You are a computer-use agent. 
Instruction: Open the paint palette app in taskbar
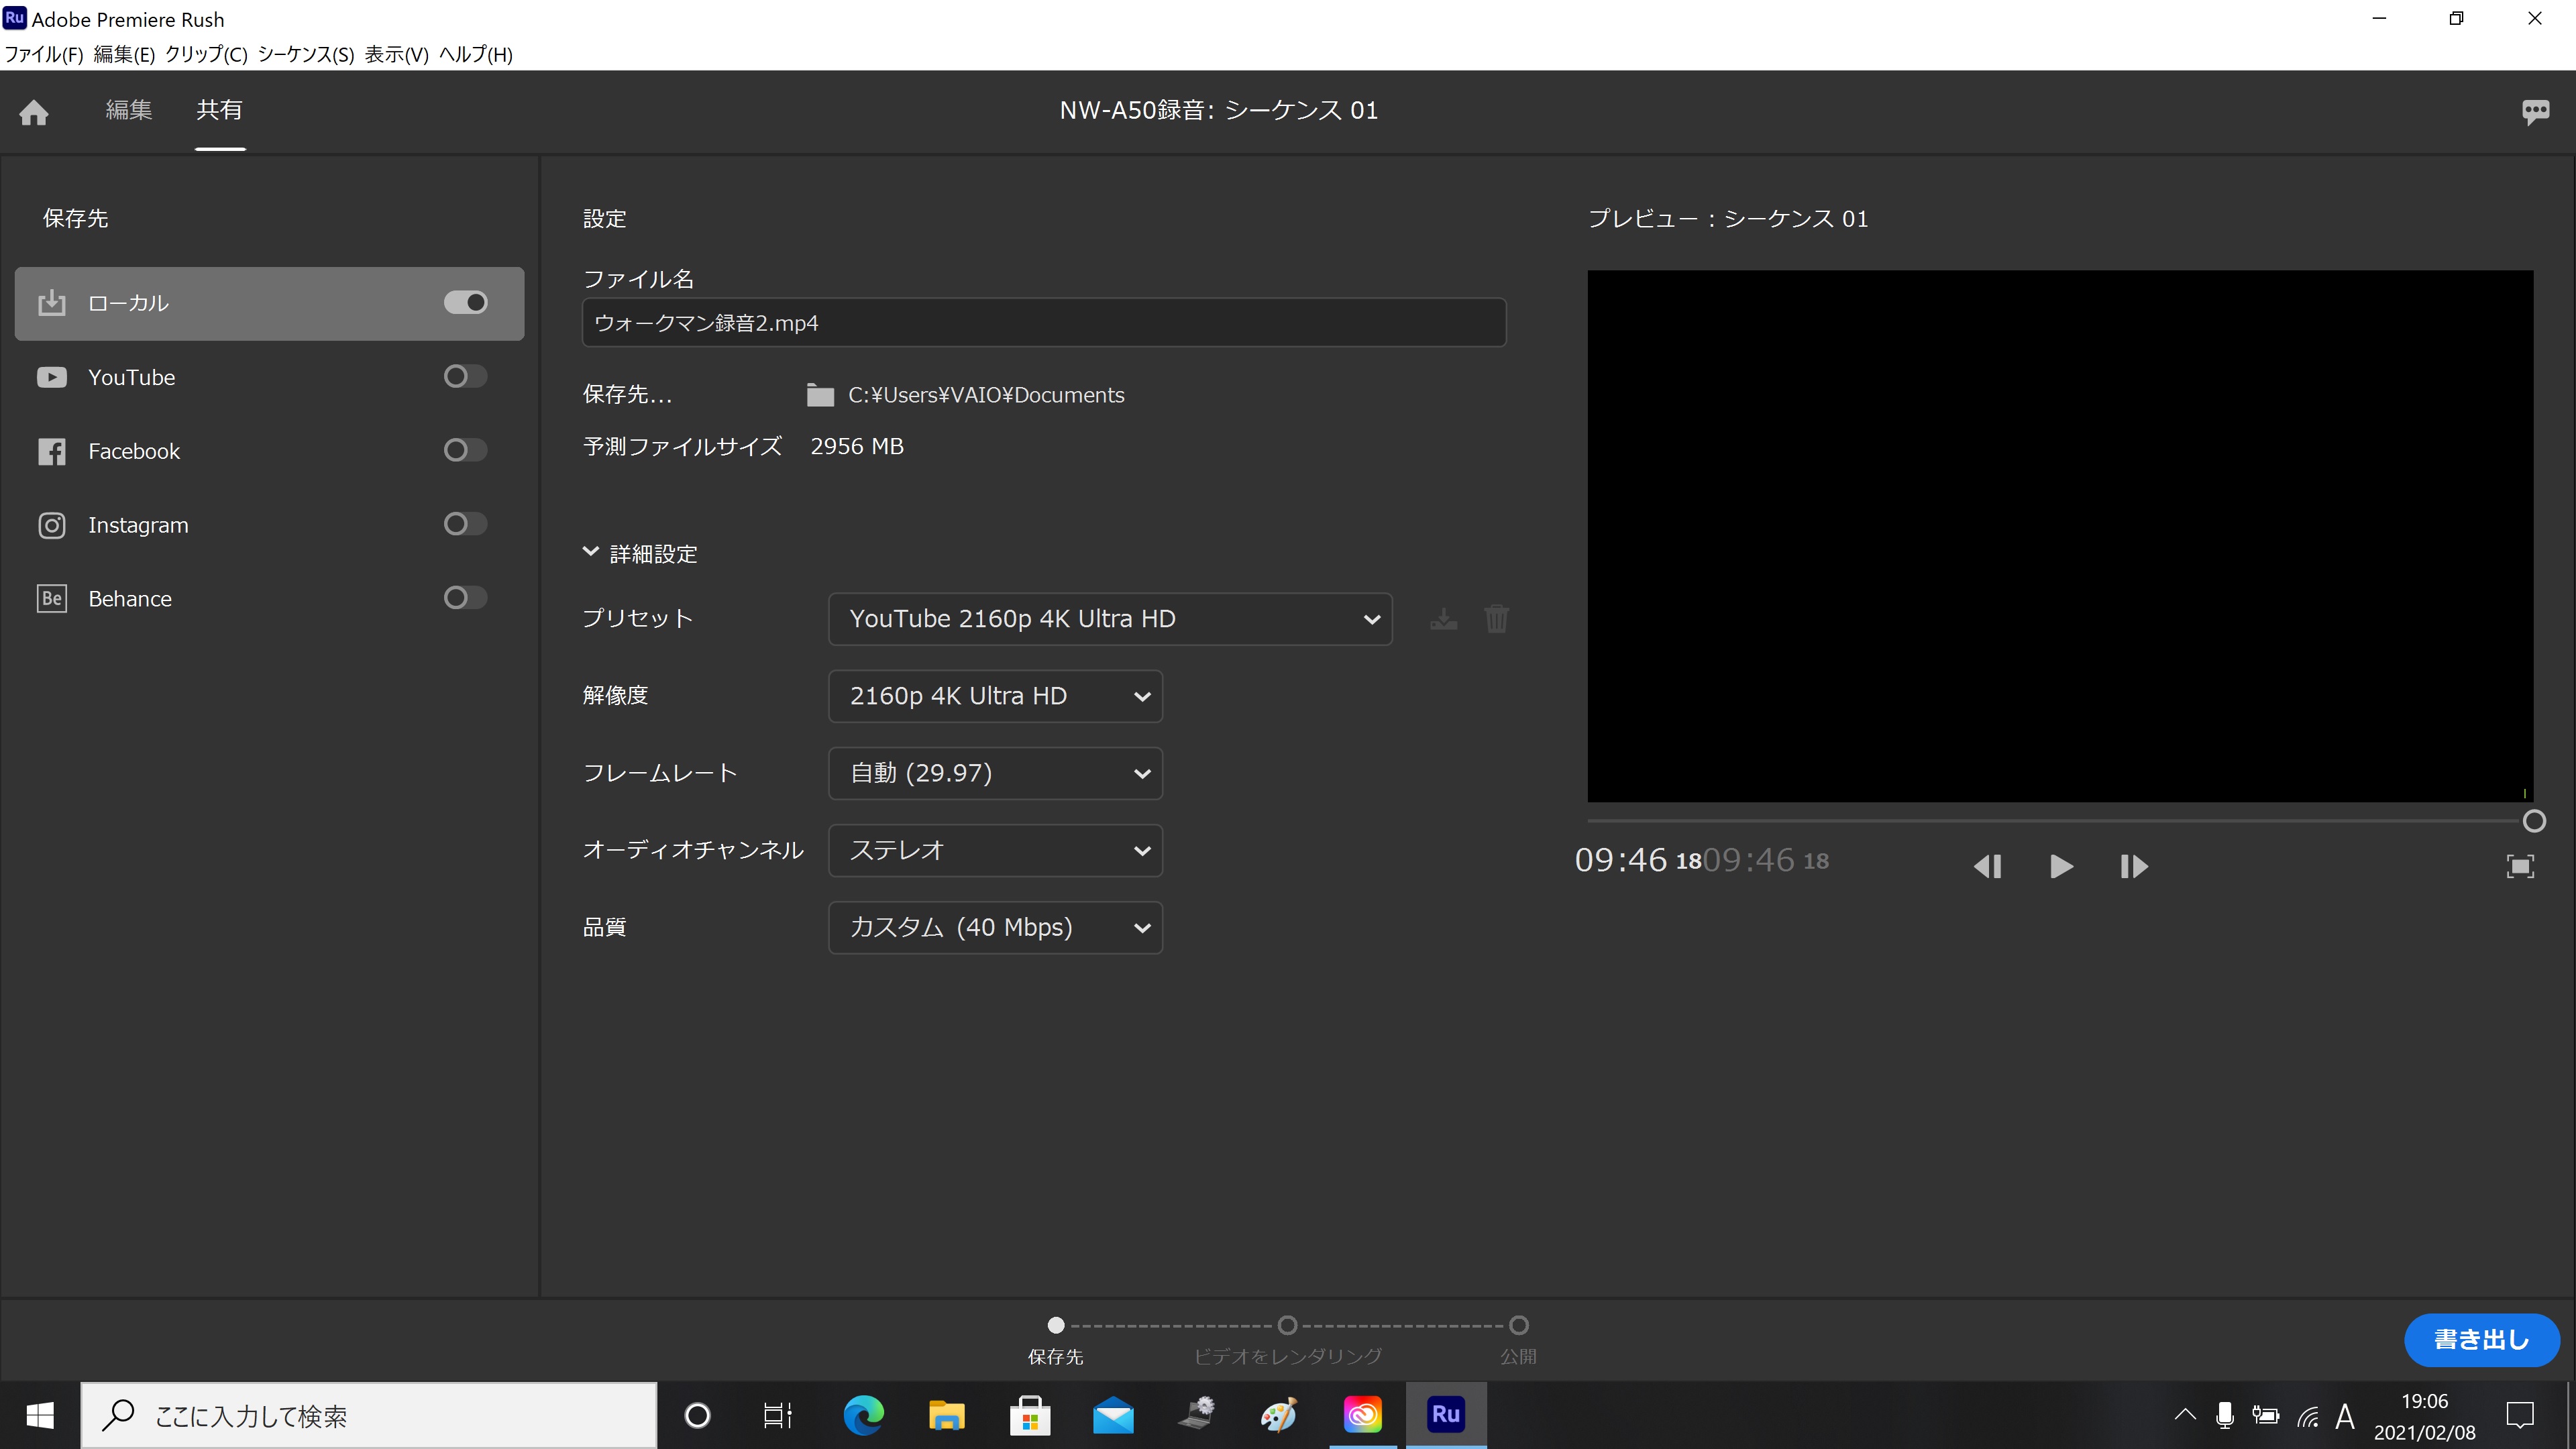(1279, 1415)
